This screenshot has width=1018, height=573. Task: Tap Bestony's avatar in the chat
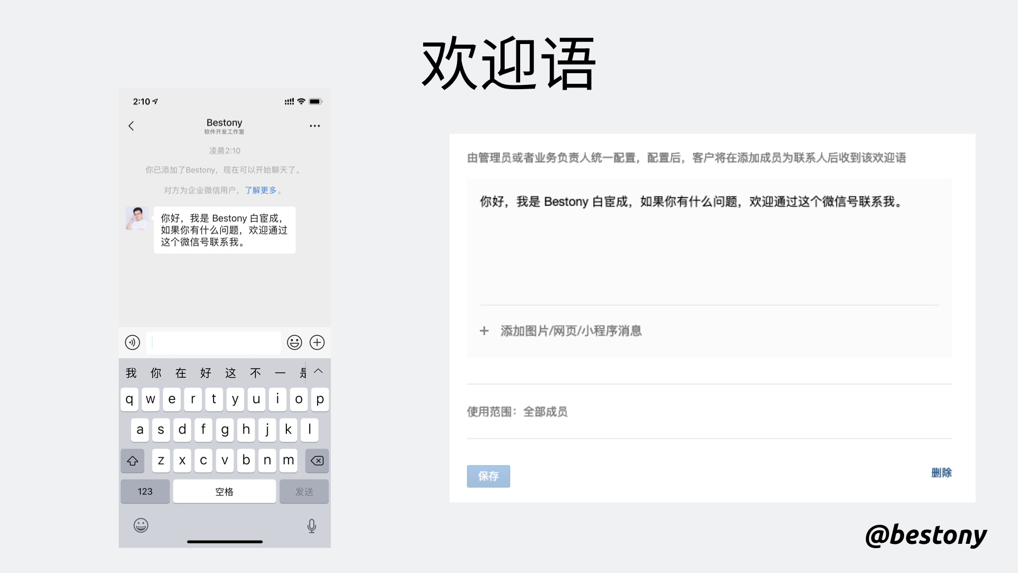137,218
